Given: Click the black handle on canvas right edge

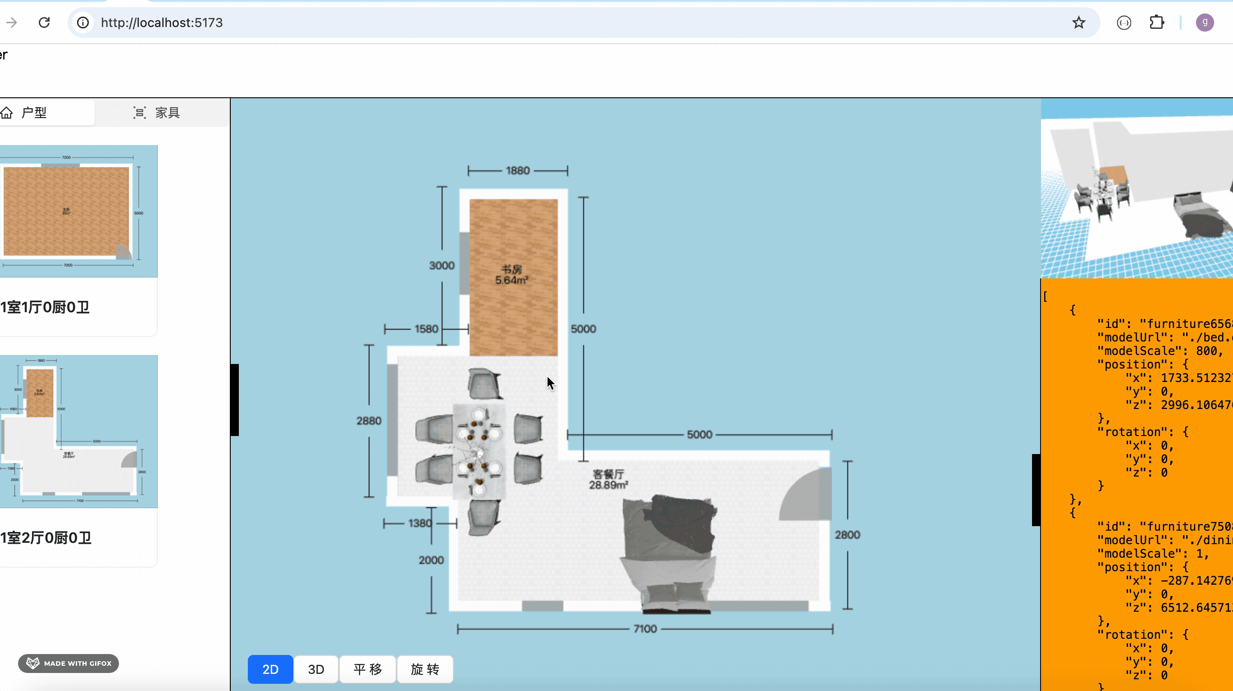Looking at the screenshot, I should (1036, 490).
